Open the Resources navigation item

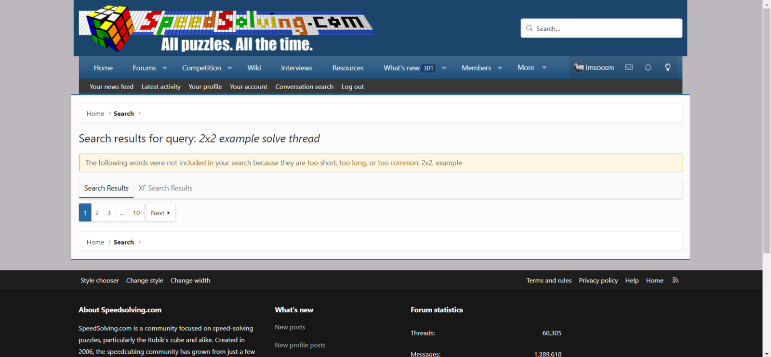(x=348, y=68)
